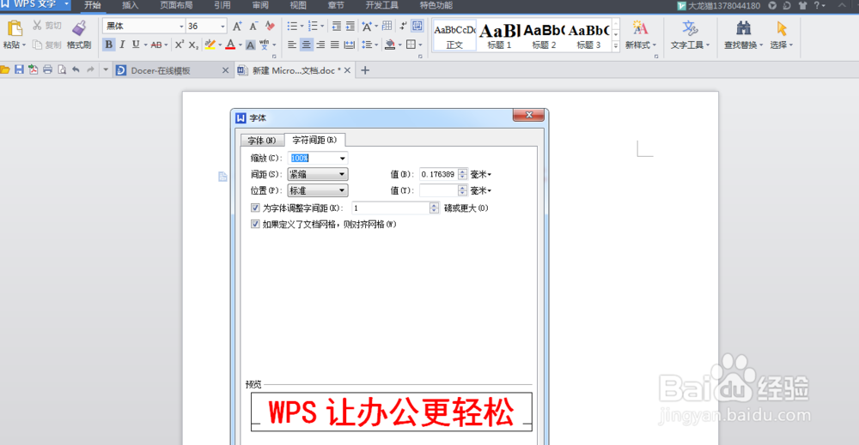Switch to the 审阅 (Review) tab
Viewport: 859px width, 445px height.
[260, 5]
